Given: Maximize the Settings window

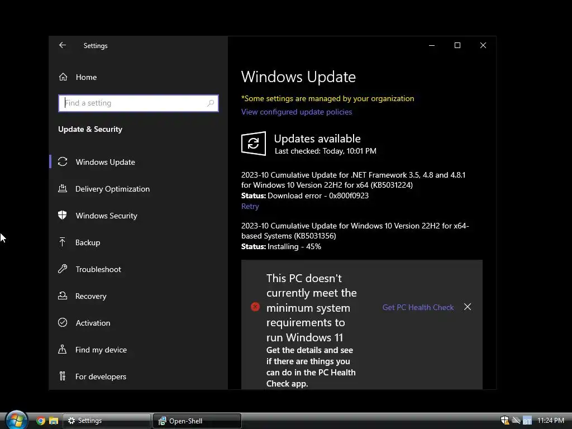Looking at the screenshot, I should (457, 45).
